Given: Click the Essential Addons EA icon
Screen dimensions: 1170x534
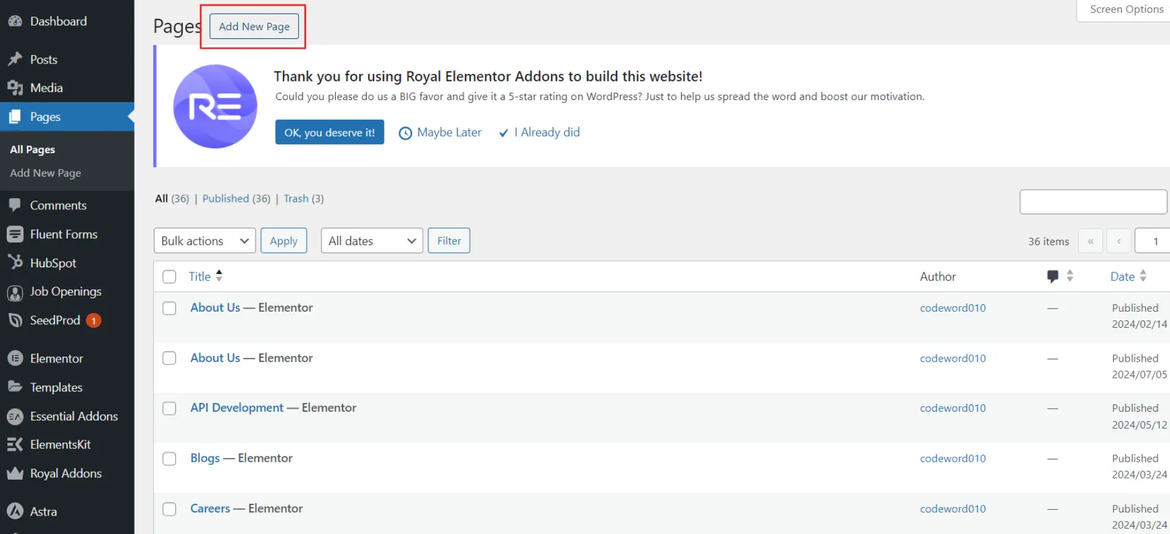Looking at the screenshot, I should click(x=15, y=416).
